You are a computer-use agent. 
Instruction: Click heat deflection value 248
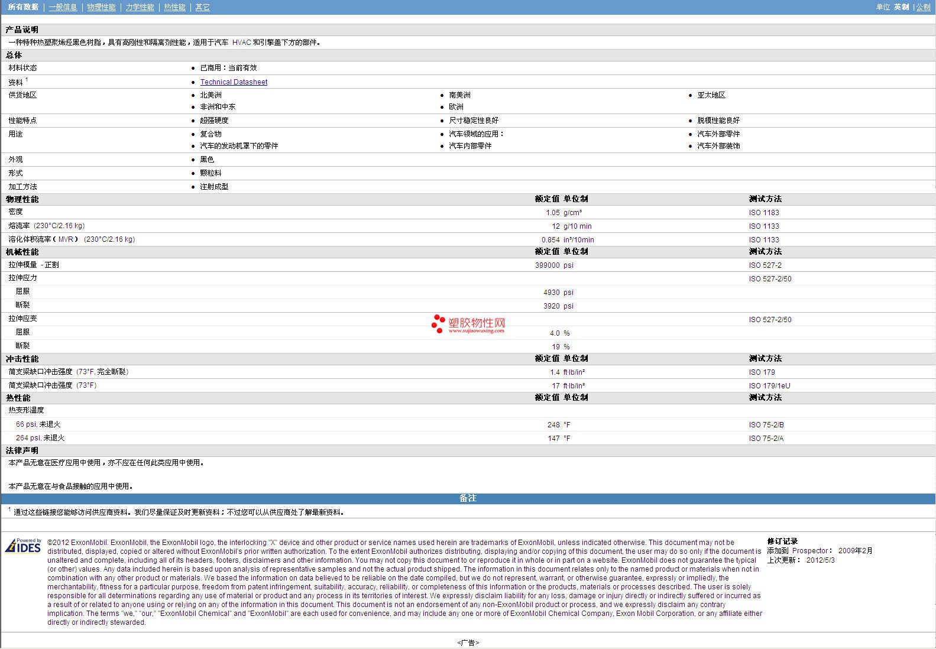pyautogui.click(x=553, y=425)
